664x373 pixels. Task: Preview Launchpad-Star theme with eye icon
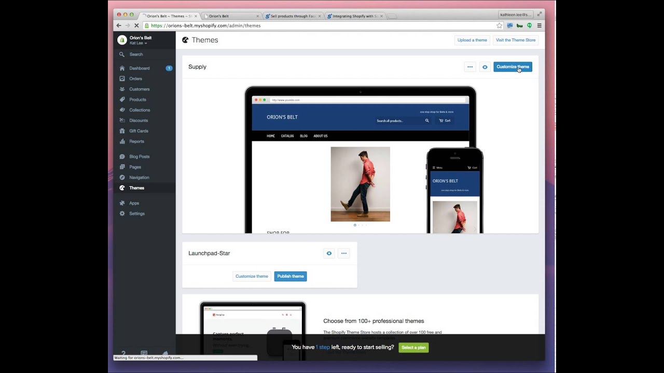(329, 253)
